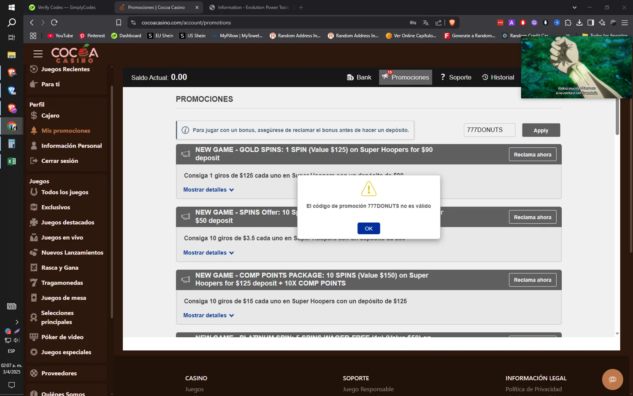Open a new browser tab
Viewport: 633px width, 396px height.
301,8
